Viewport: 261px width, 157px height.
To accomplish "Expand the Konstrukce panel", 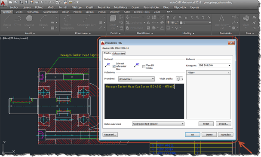I will point(83,33).
